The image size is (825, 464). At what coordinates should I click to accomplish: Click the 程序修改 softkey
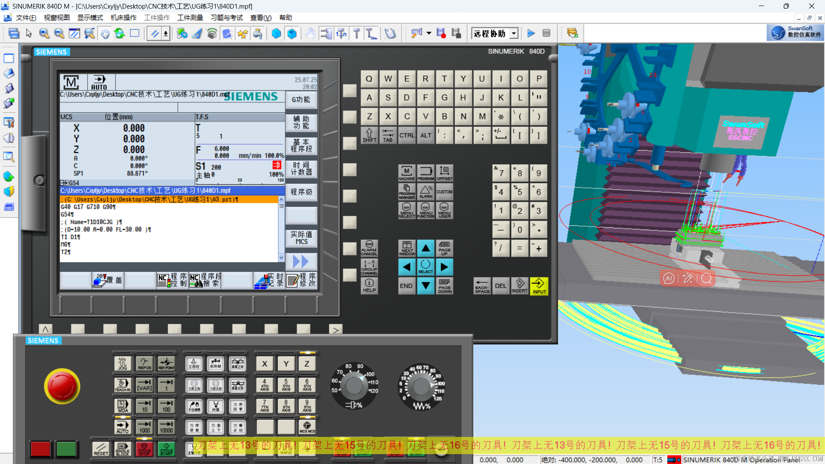302,280
